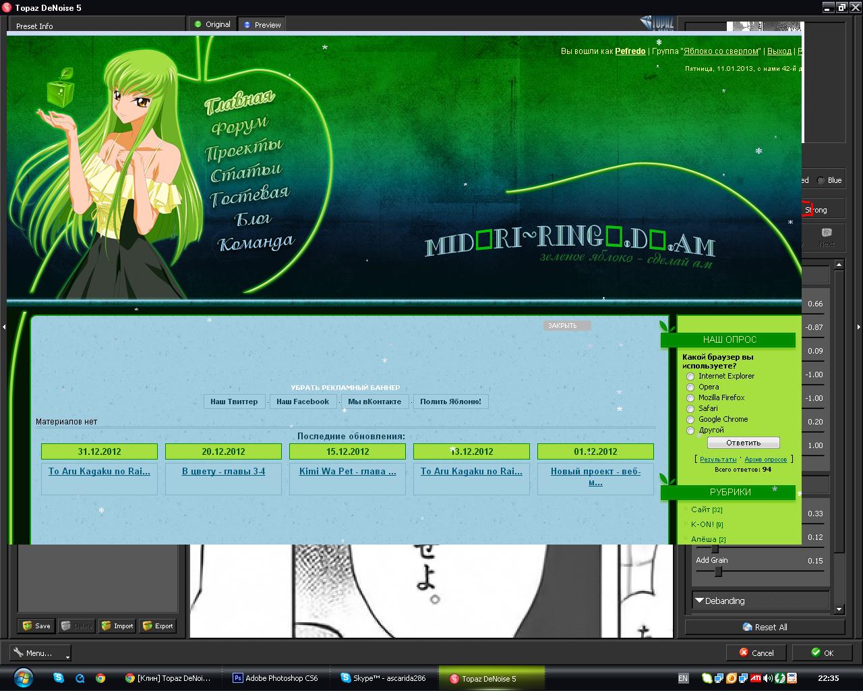Screen dimensions: 863x691
Task: Click the Мы вКонтакте button
Action: [x=374, y=402]
